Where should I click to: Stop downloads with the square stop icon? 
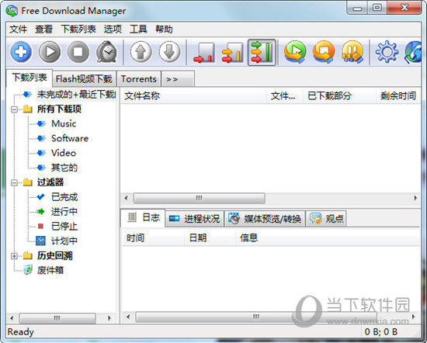(78, 52)
